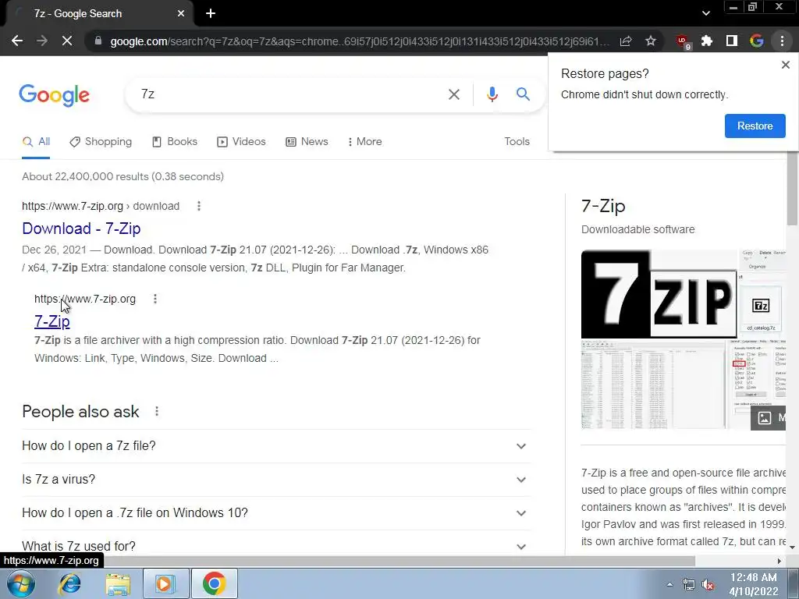
Task: Click the vertical page scrollbar
Action: [792, 189]
